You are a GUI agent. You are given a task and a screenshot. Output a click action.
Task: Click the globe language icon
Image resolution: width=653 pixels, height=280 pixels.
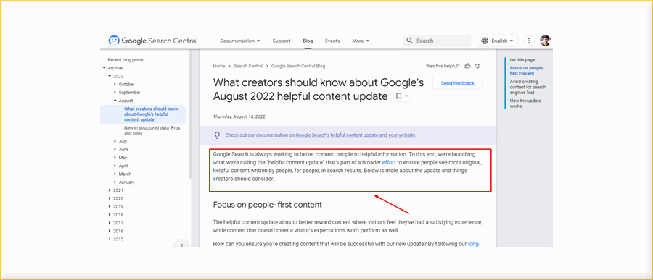point(485,41)
